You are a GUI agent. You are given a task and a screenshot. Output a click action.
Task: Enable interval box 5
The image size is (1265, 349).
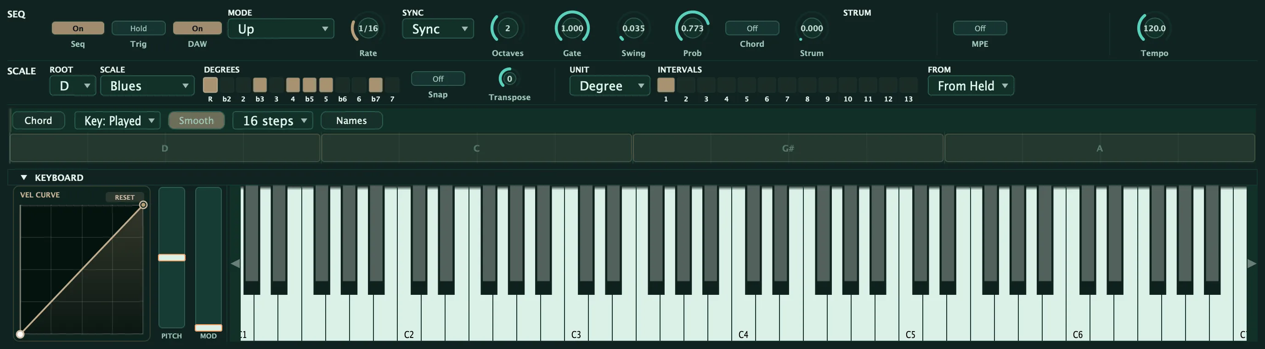tap(746, 85)
